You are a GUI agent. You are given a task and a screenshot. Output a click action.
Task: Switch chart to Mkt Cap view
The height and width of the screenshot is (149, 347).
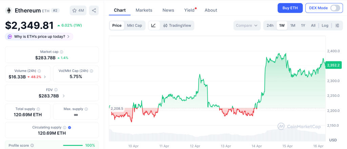coord(135,26)
